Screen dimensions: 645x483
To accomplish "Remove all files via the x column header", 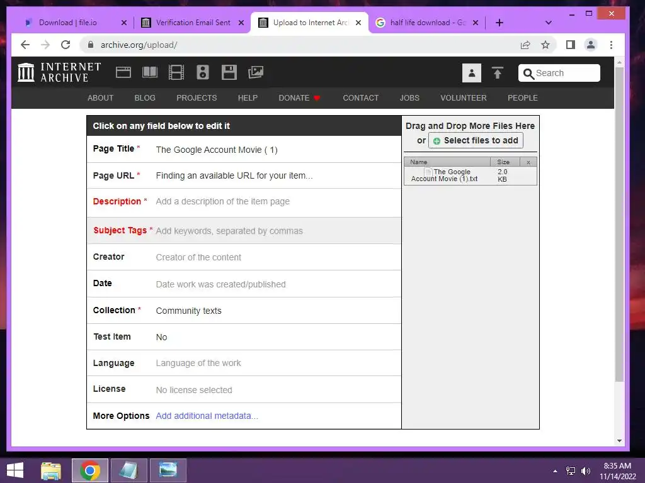I will [x=528, y=162].
